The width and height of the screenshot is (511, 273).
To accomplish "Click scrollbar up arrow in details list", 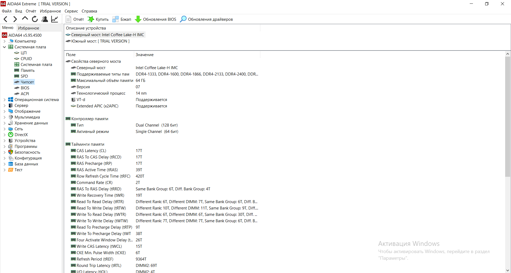I will (508, 54).
